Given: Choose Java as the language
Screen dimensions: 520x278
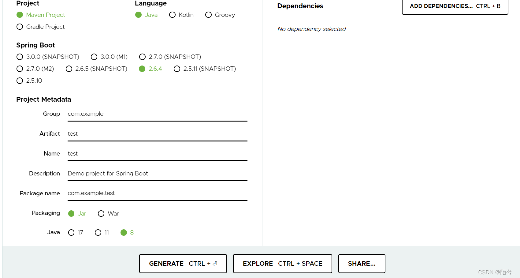Looking at the screenshot, I should 147,15.
